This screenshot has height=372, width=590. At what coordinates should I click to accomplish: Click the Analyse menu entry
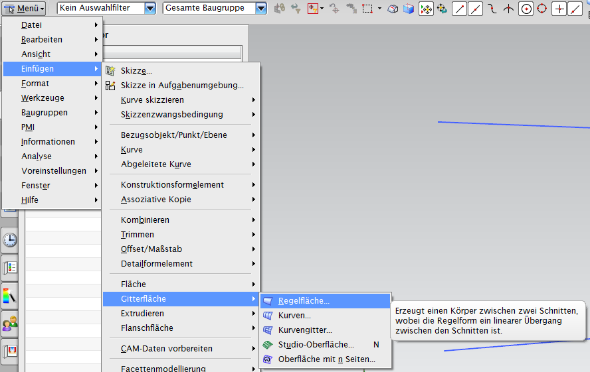tap(36, 156)
